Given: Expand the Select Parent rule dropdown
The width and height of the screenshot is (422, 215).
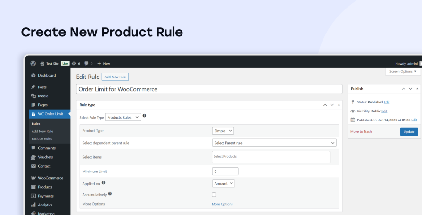Looking at the screenshot, I should point(274,143).
